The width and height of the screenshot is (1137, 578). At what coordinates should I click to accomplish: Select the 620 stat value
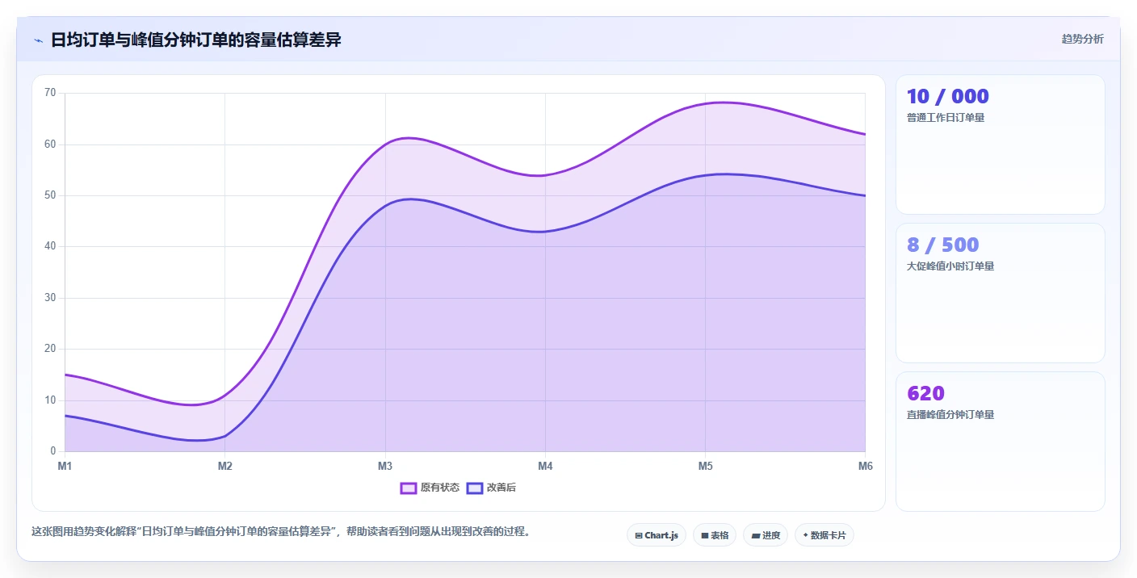coord(926,394)
